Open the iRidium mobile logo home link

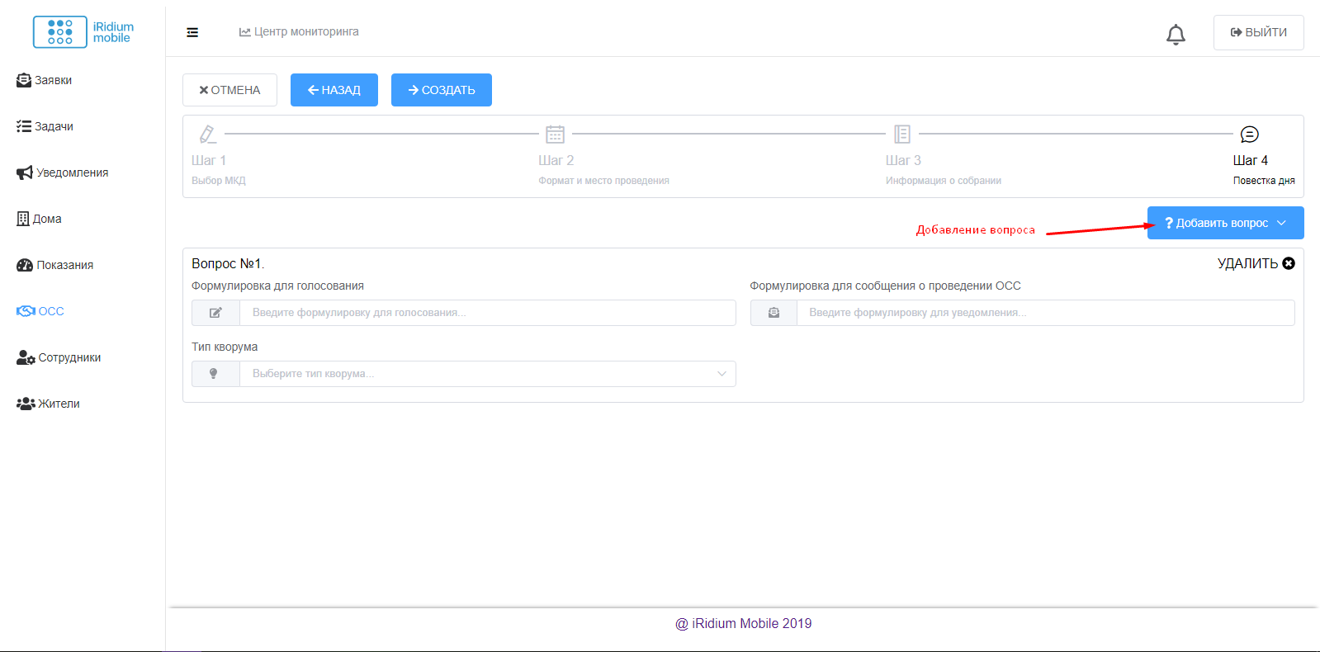[x=83, y=32]
